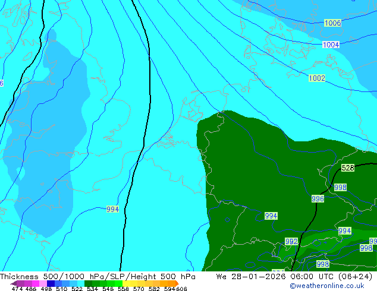Screen dimensions: 377x291
Task: Click the 510 legend scale value
Action: [x=62, y=289]
